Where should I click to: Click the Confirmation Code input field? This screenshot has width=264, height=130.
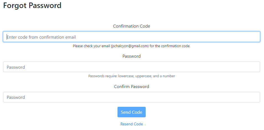pos(132,37)
